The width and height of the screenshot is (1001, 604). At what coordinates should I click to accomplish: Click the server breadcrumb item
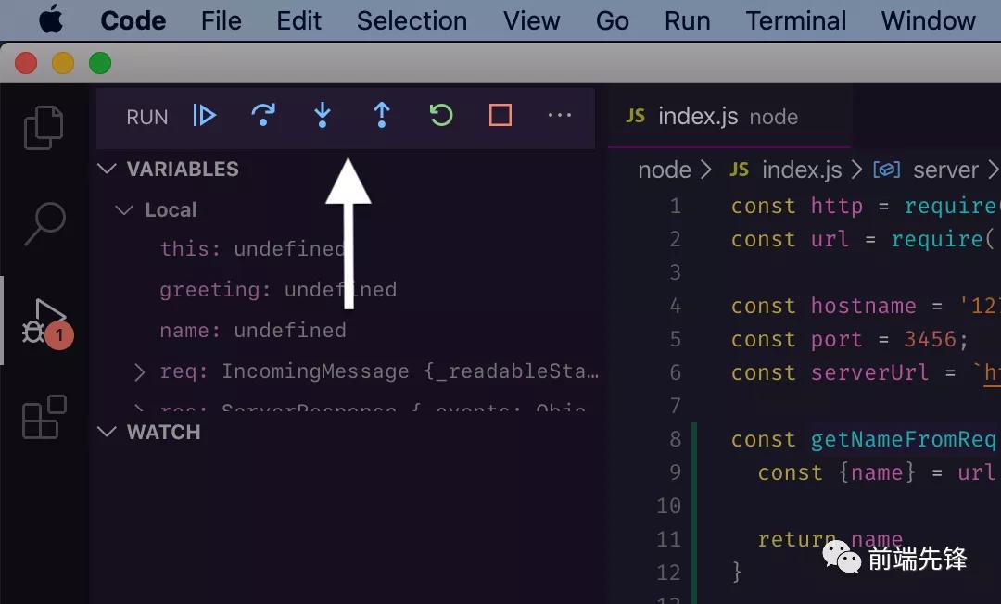click(x=945, y=170)
